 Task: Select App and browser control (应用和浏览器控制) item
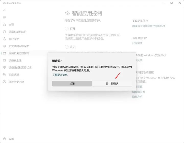tap(19, 53)
